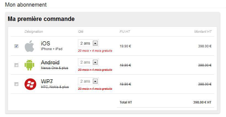Click the red Windows Phone 7 icon

[x=30, y=84]
